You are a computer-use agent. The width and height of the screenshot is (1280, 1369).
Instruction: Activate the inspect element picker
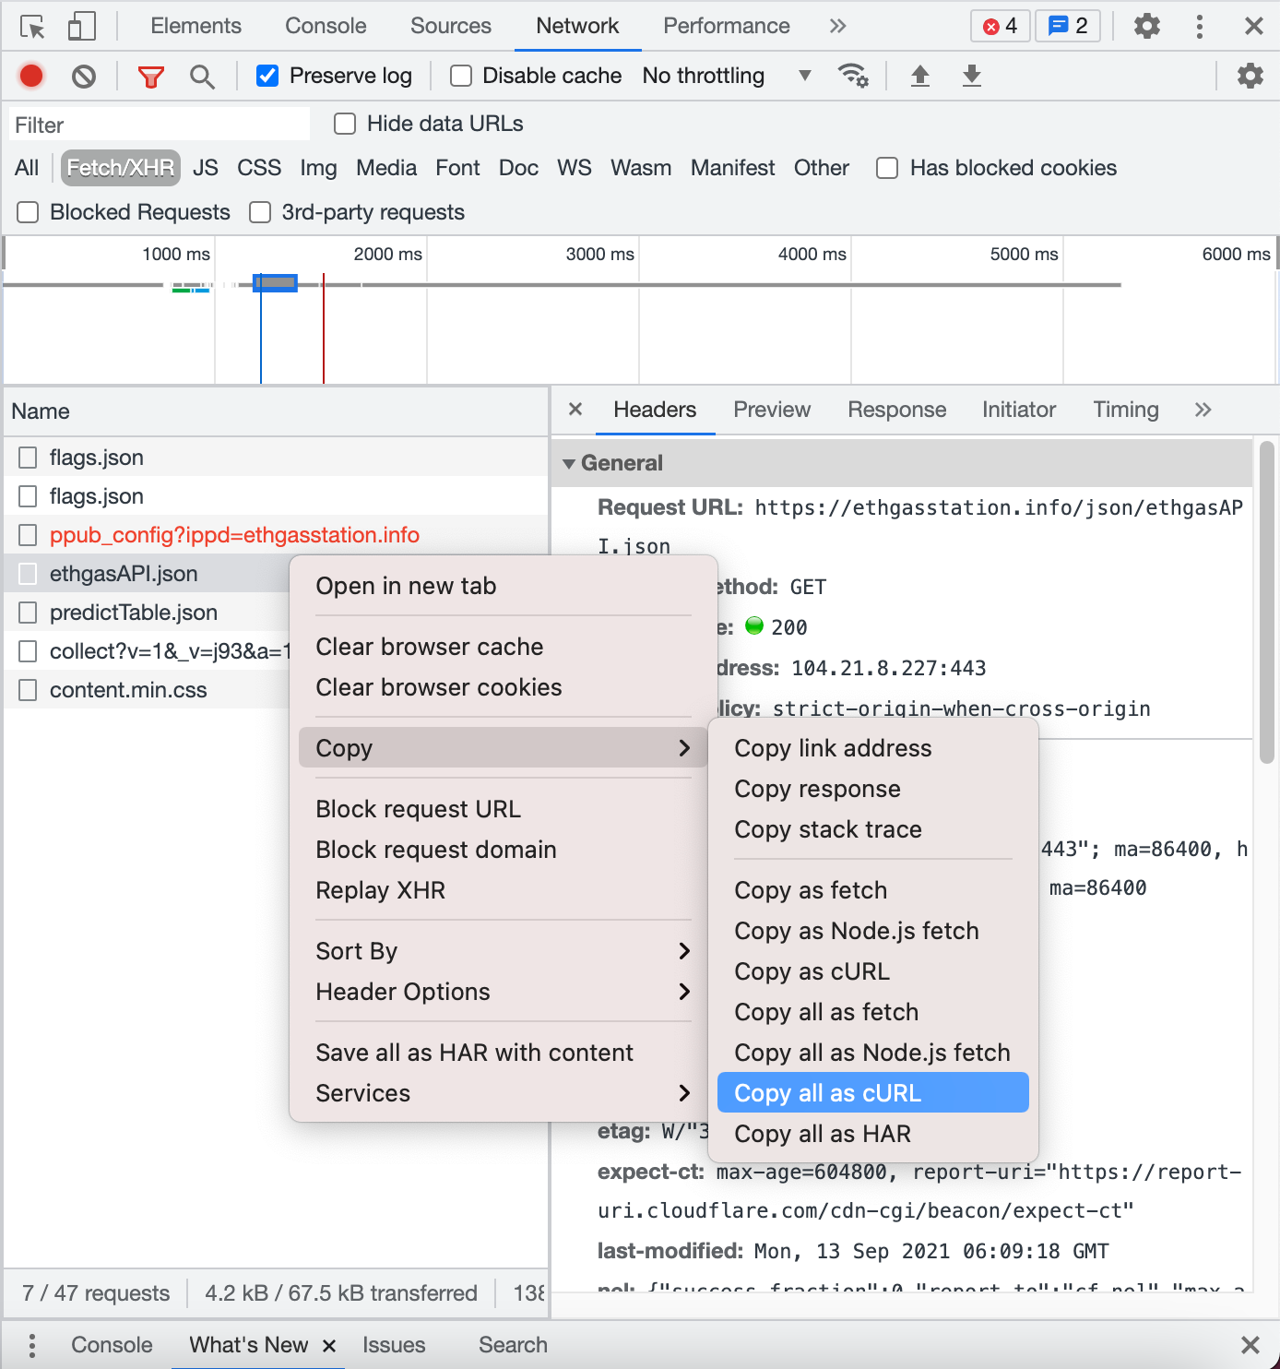(x=32, y=26)
